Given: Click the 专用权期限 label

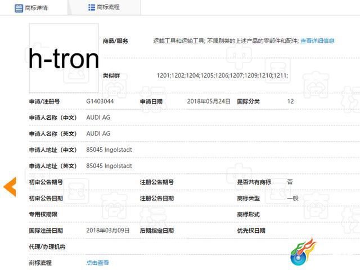Looking at the screenshot, I should [x=43, y=214].
